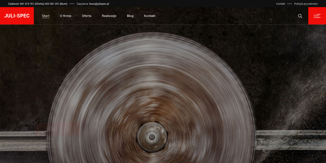
Task: Click phone number 601 513 761 (Oferta)
Action: pyautogui.click(x=32, y=4)
